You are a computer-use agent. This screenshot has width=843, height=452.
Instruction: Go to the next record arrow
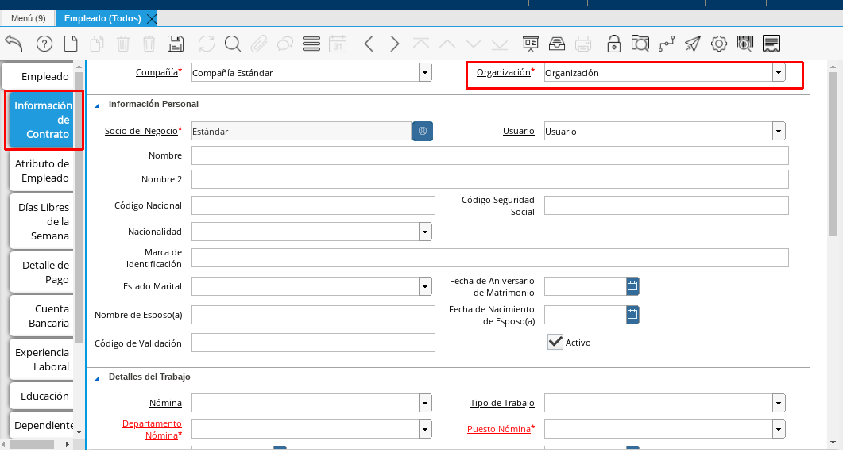point(395,44)
